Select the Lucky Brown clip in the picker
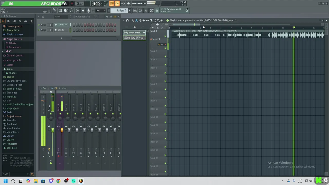The height and width of the screenshot is (185, 329). (134, 33)
